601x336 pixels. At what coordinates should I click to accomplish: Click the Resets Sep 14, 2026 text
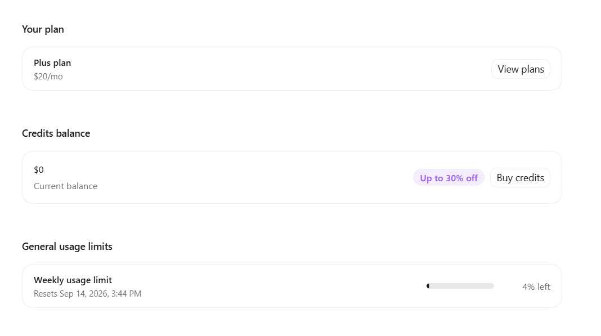71,294
